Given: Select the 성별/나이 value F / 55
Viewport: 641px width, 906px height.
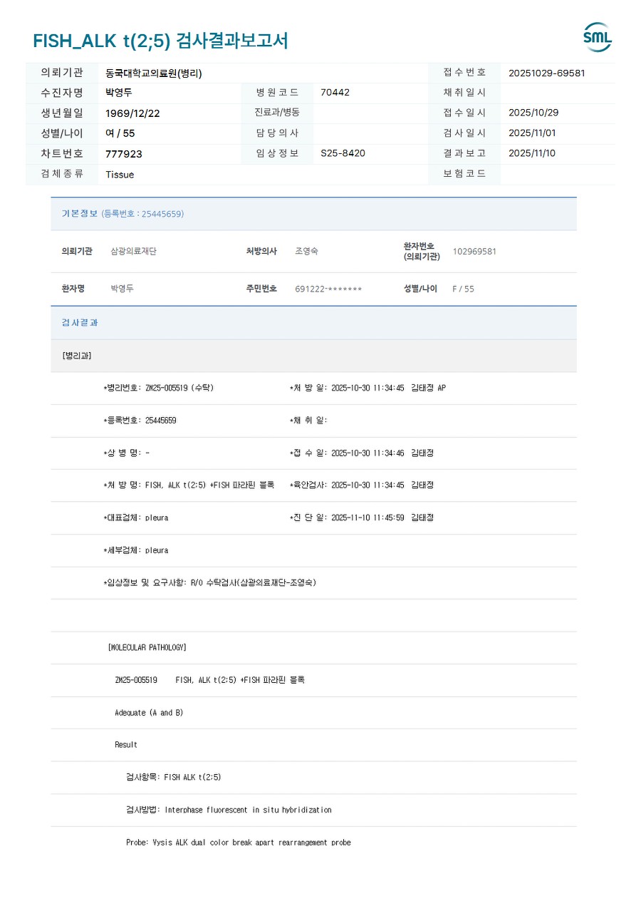Looking at the screenshot, I should click(463, 289).
